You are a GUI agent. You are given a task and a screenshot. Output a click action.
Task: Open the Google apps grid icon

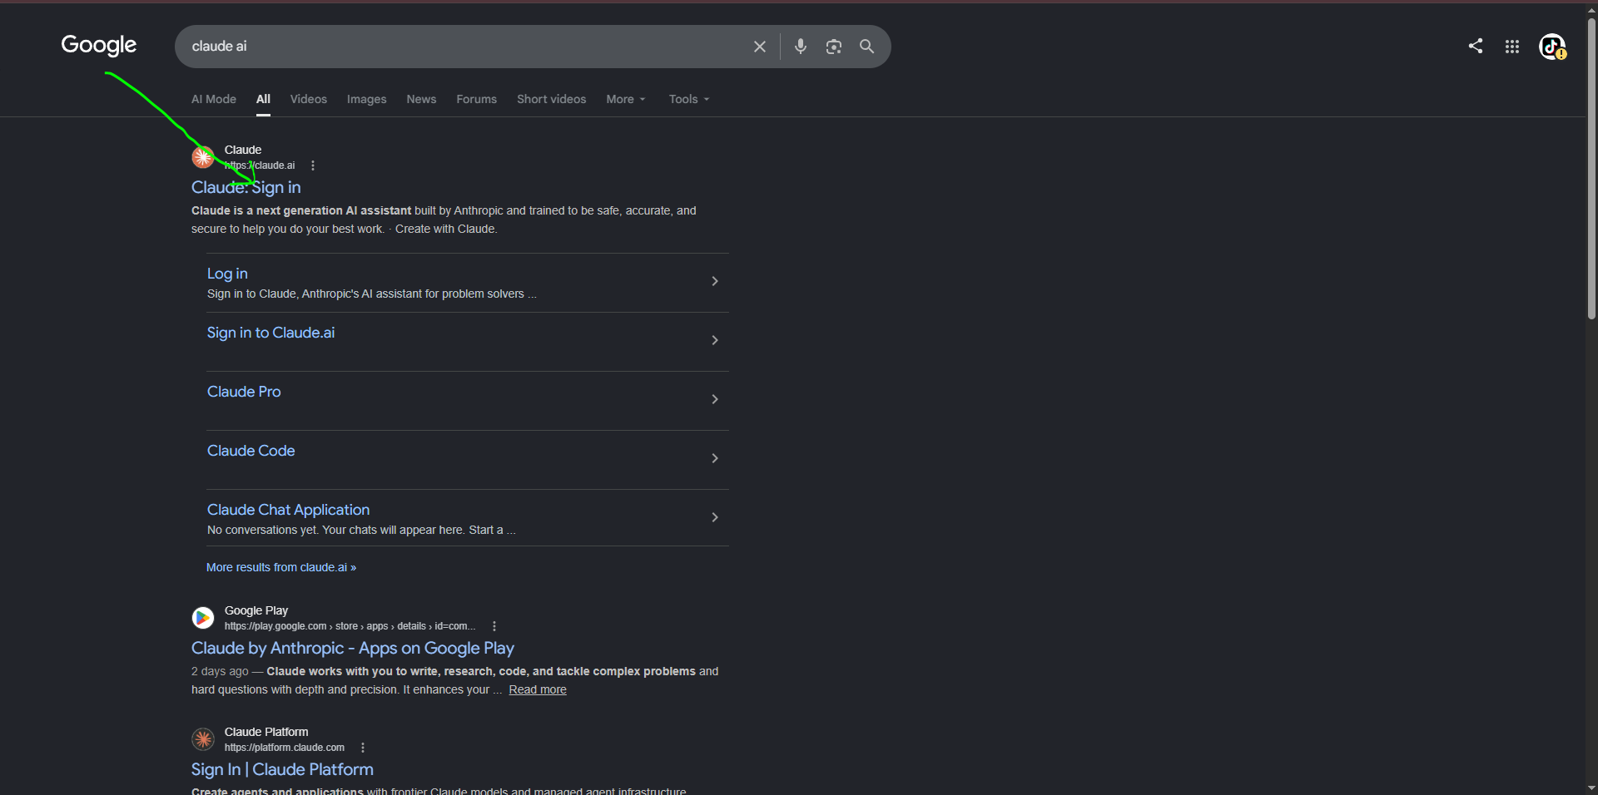[x=1512, y=47]
